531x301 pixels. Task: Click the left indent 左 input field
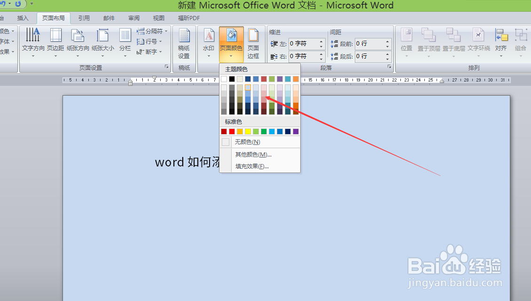tap(304, 44)
